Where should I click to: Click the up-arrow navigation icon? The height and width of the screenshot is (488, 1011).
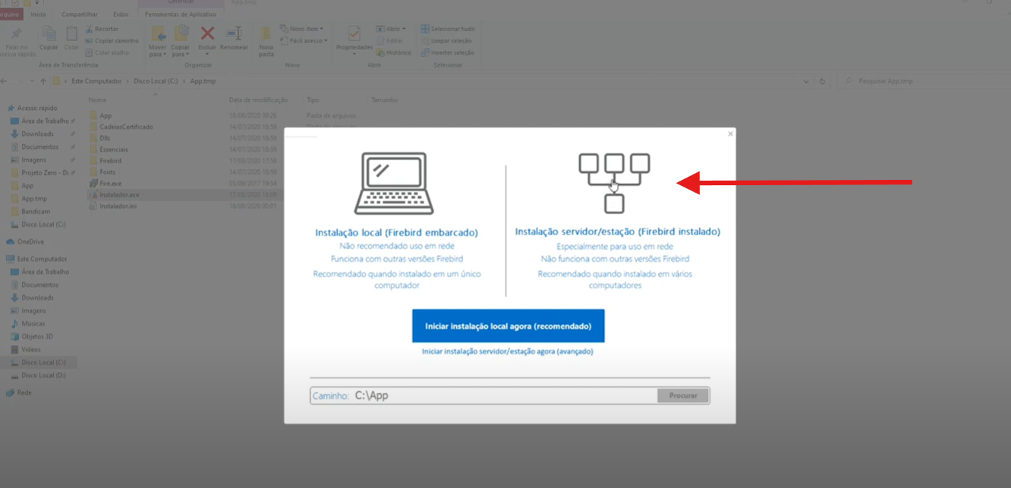click(43, 81)
